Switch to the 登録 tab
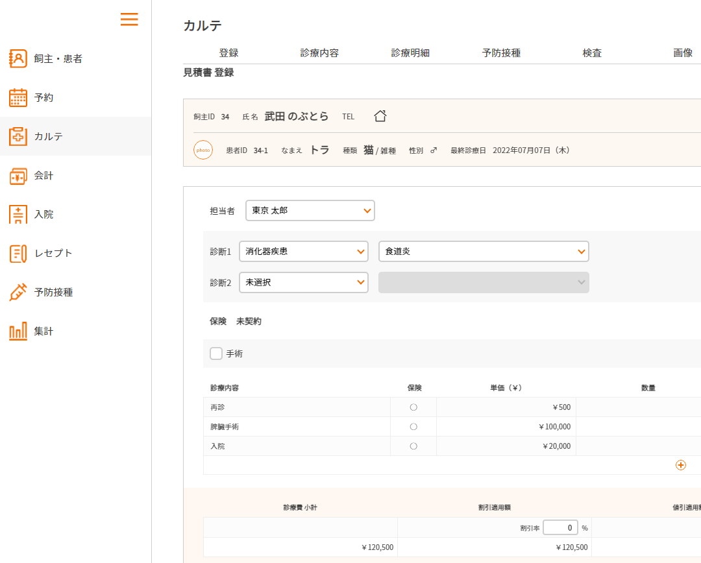The height and width of the screenshot is (563, 701). tap(228, 53)
